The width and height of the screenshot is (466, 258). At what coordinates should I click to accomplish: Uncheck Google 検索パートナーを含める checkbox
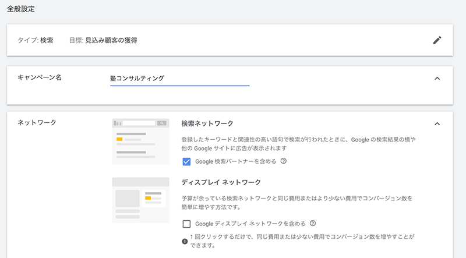[x=186, y=162]
